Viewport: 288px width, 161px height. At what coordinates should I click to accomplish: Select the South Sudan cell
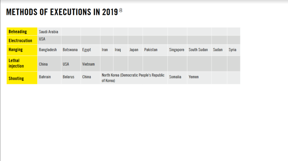pos(198,50)
